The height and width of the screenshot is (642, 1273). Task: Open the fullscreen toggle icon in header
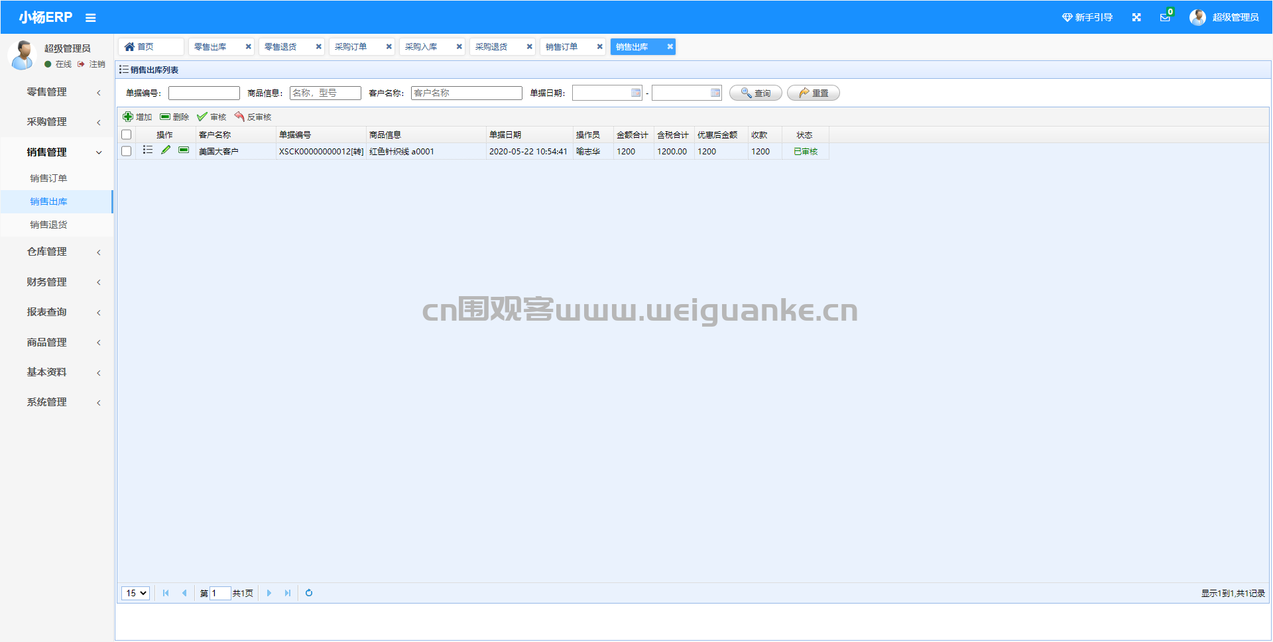pos(1136,17)
